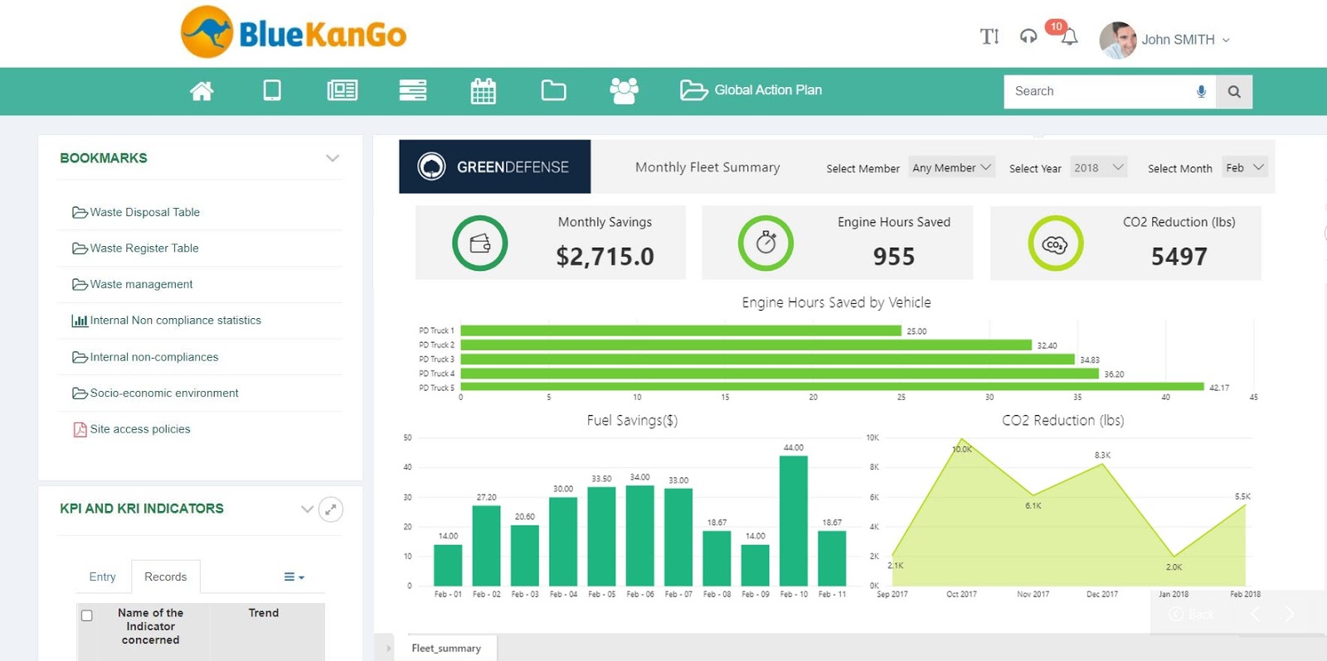
Task: Open the server list icon in navbar
Action: tap(413, 90)
